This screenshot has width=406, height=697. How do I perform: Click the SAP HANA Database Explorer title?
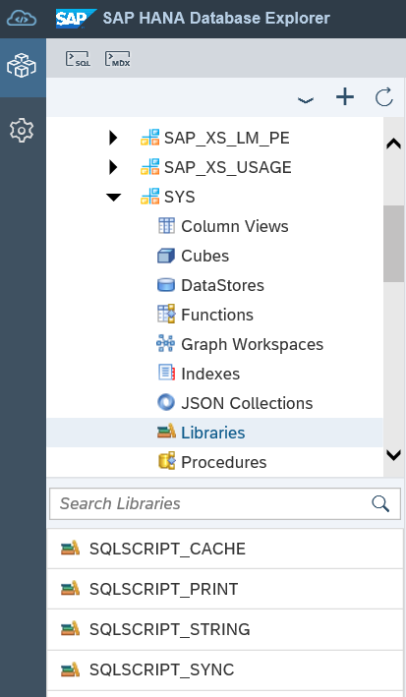216,19
